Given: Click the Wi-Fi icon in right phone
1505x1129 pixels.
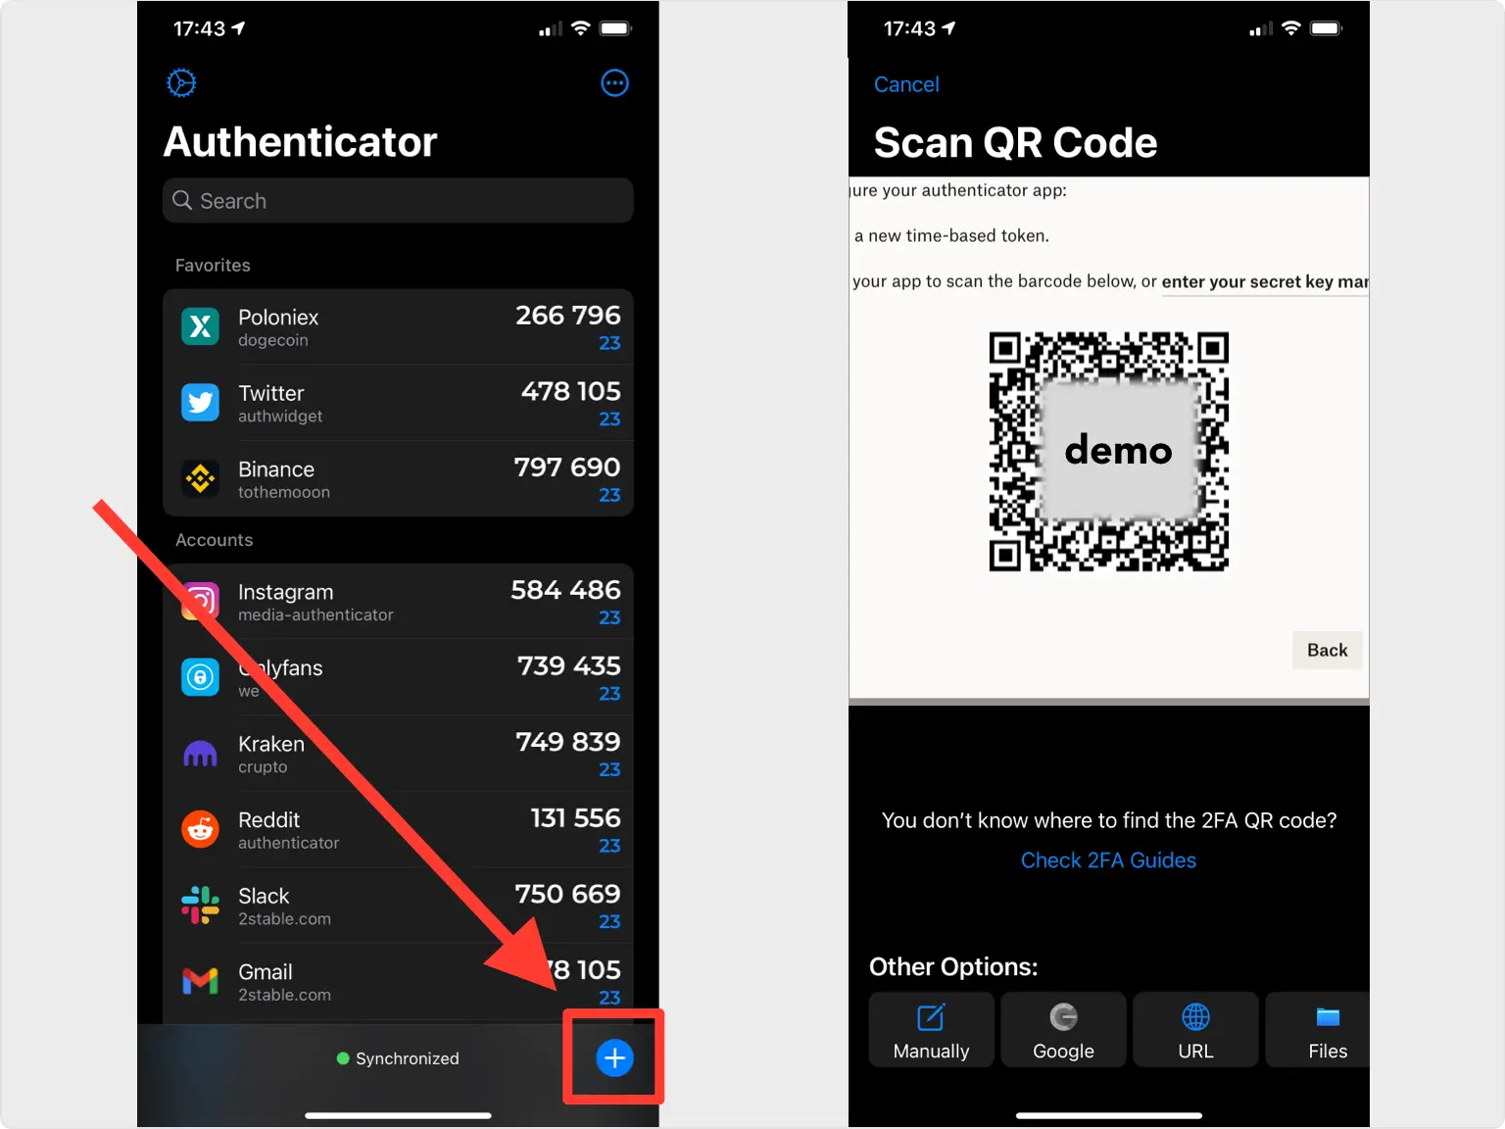Looking at the screenshot, I should coord(1290,28).
